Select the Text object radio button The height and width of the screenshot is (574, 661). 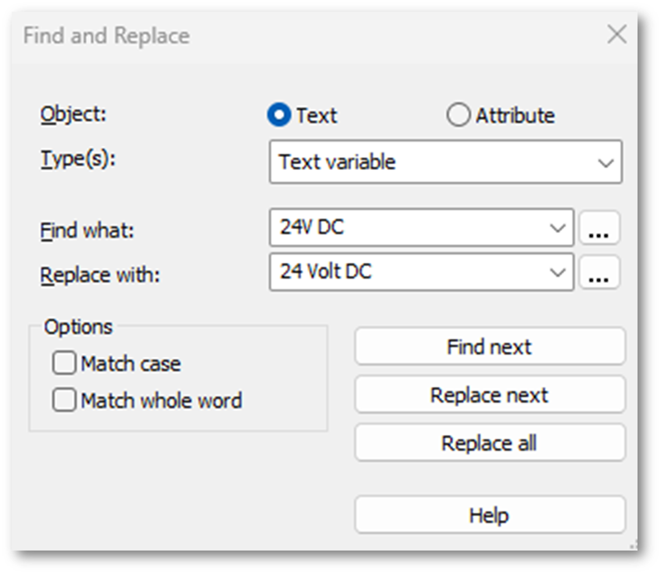(279, 116)
